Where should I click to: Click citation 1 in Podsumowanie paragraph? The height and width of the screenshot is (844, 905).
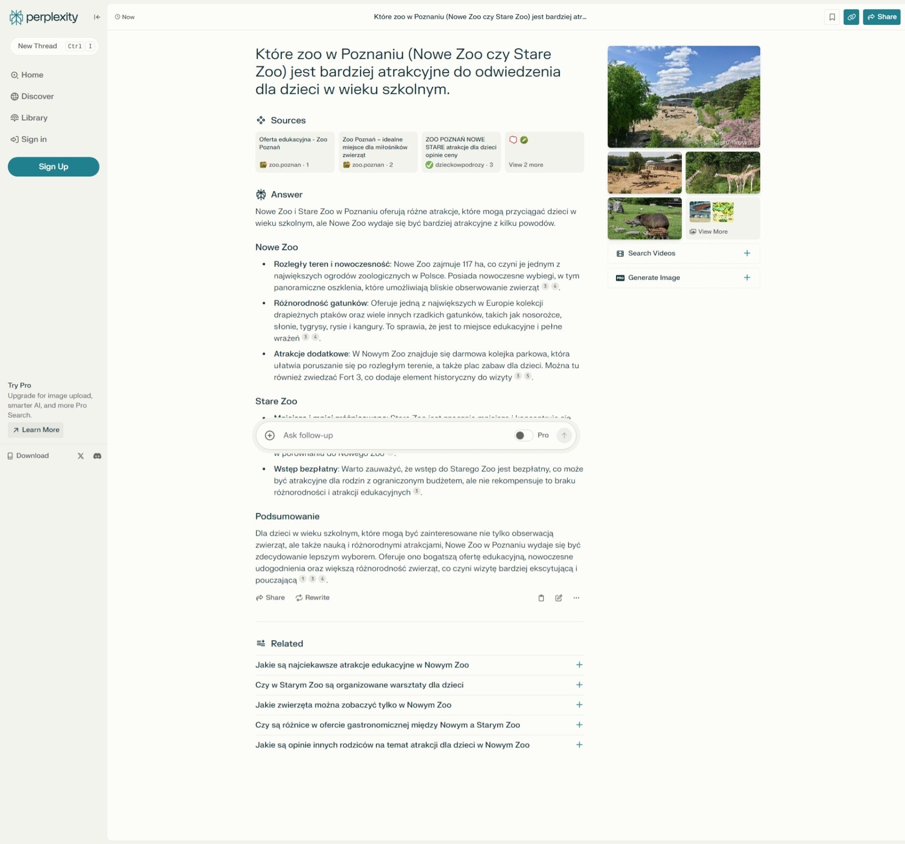303,579
